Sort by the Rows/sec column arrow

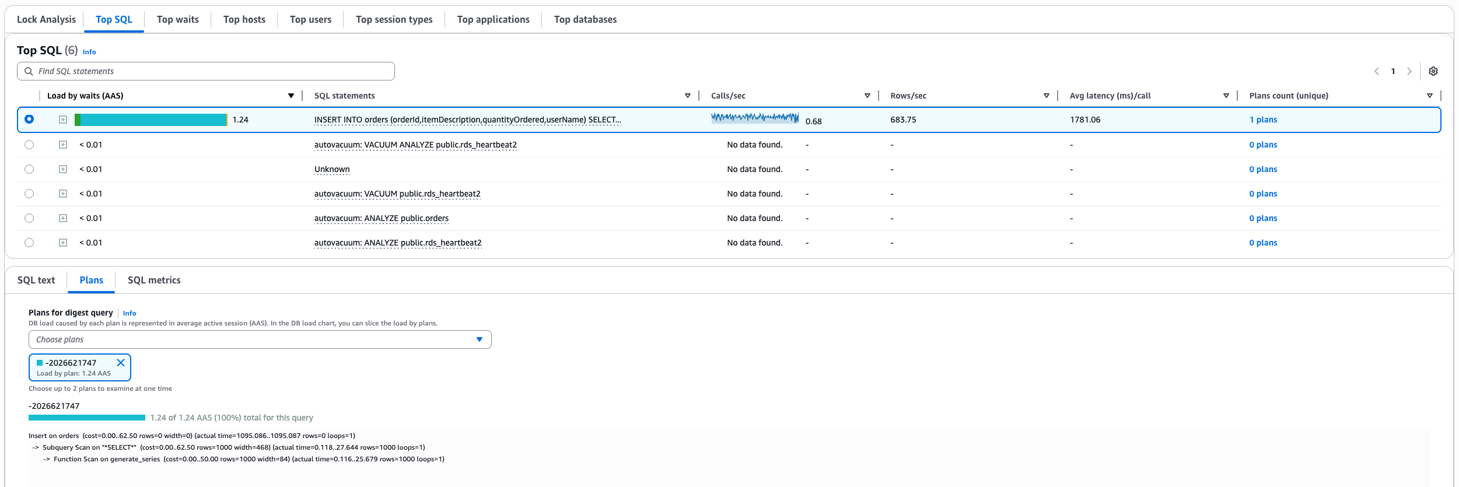pyautogui.click(x=1046, y=96)
